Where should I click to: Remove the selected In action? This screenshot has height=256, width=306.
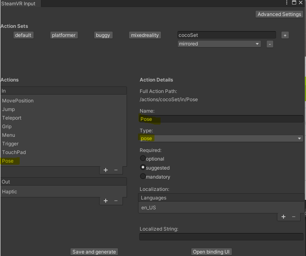(116, 170)
